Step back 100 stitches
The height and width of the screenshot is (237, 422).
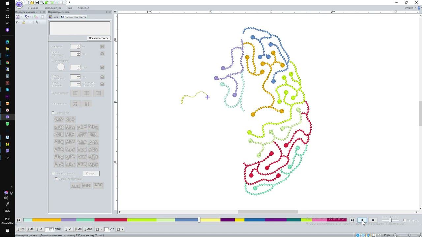coord(21,229)
